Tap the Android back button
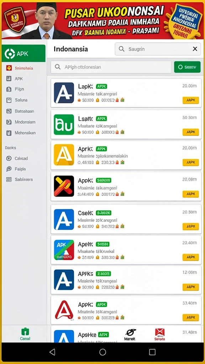205x364 pixels. click(52, 352)
